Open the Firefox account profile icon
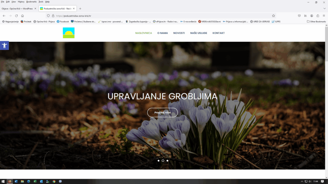Image resolution: width=328 pixels, height=184 pixels. click(x=312, y=16)
